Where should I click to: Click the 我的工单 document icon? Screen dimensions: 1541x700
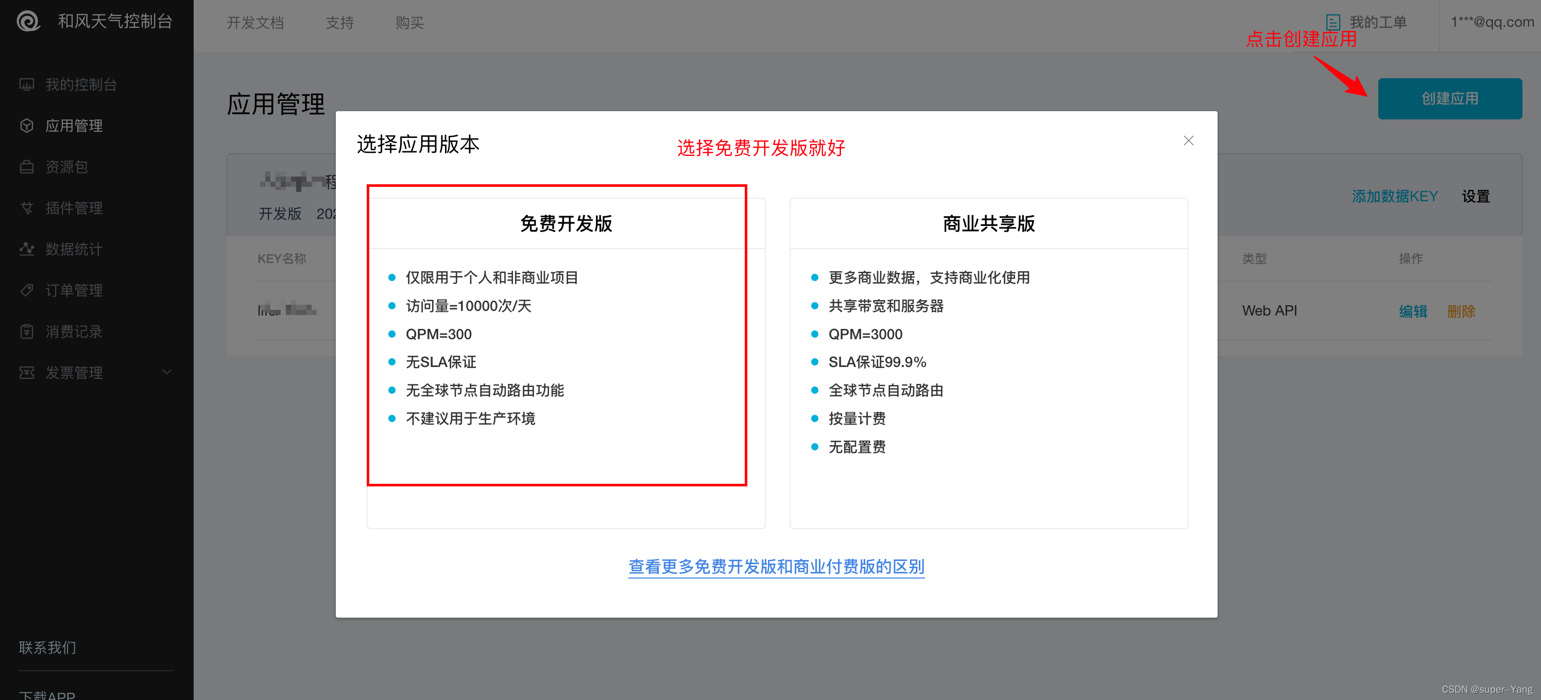(x=1333, y=23)
